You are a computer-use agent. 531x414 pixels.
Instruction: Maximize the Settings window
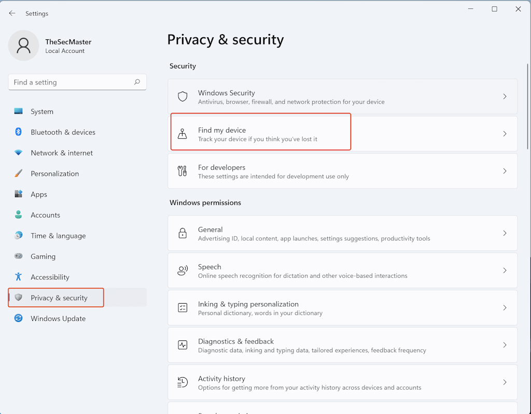pyautogui.click(x=494, y=9)
